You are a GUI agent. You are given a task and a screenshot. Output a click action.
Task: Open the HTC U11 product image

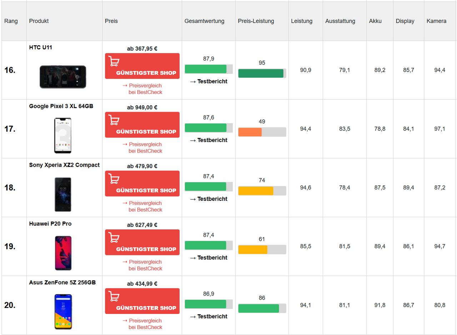tap(63, 77)
